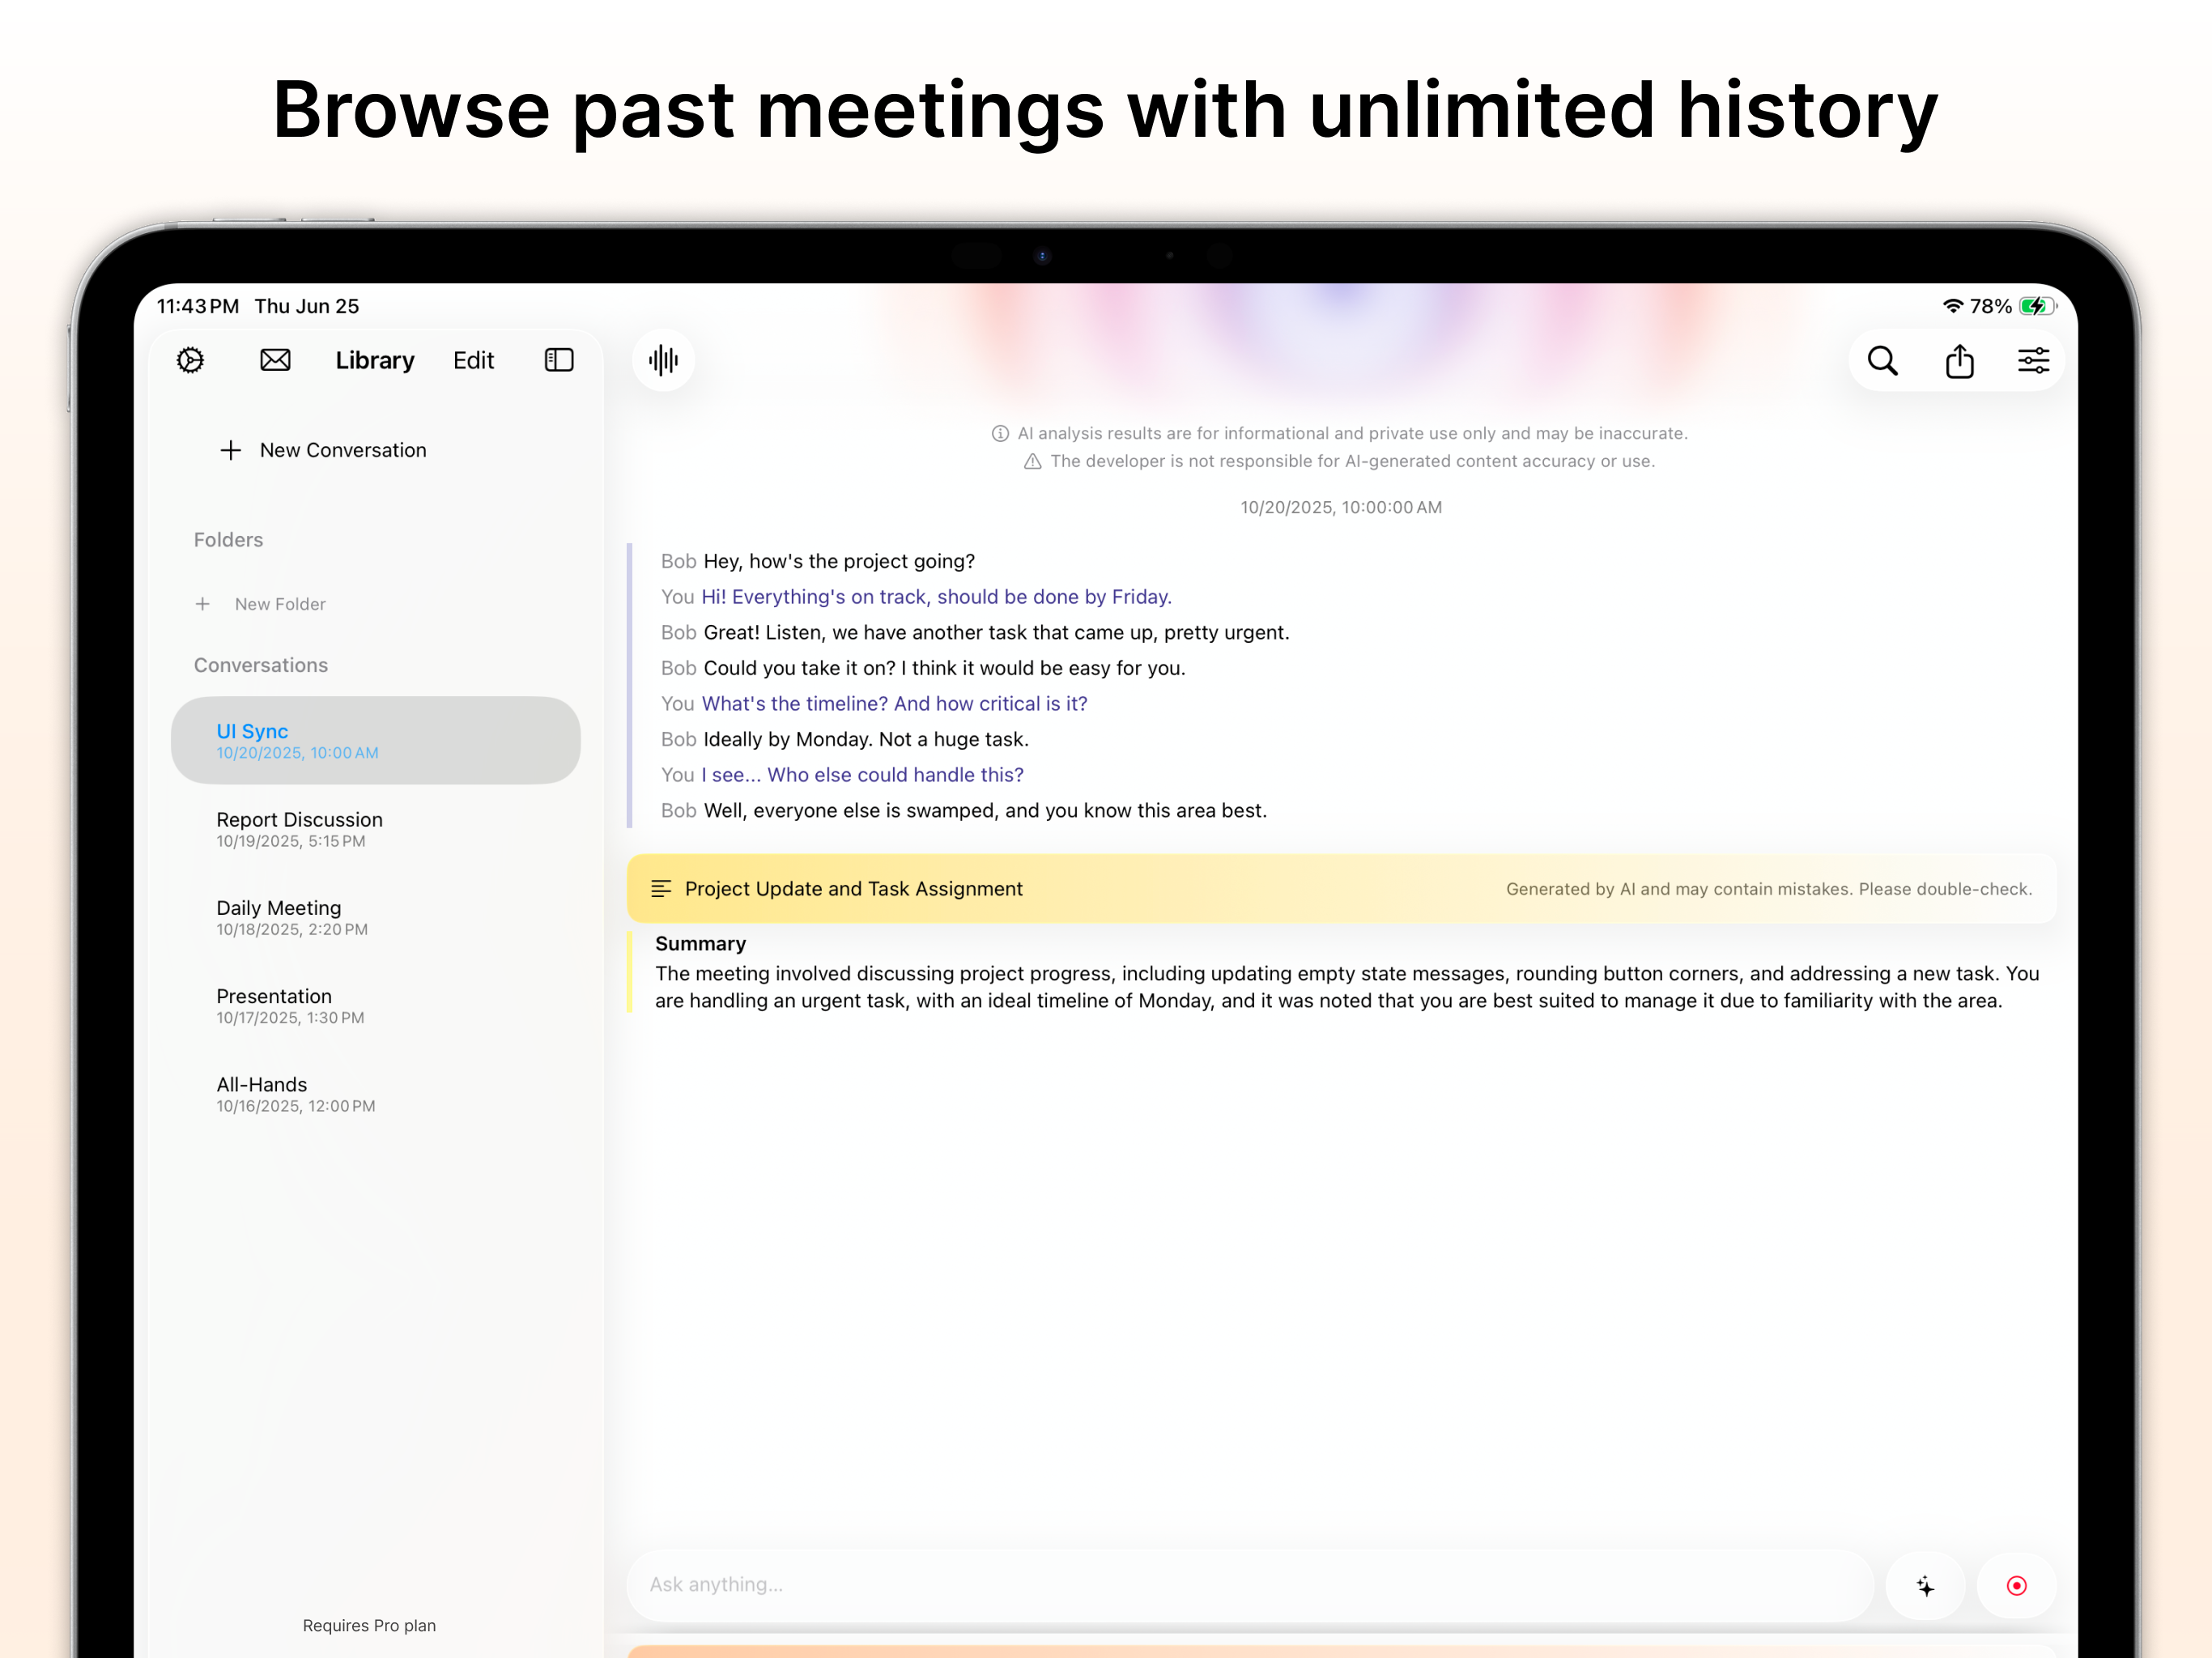Image resolution: width=2212 pixels, height=1658 pixels.
Task: Open the All-Hands conversation
Action: point(376,1094)
